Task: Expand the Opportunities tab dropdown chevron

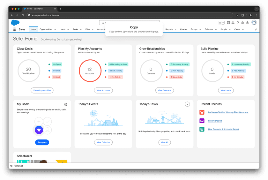Action: [55, 29]
